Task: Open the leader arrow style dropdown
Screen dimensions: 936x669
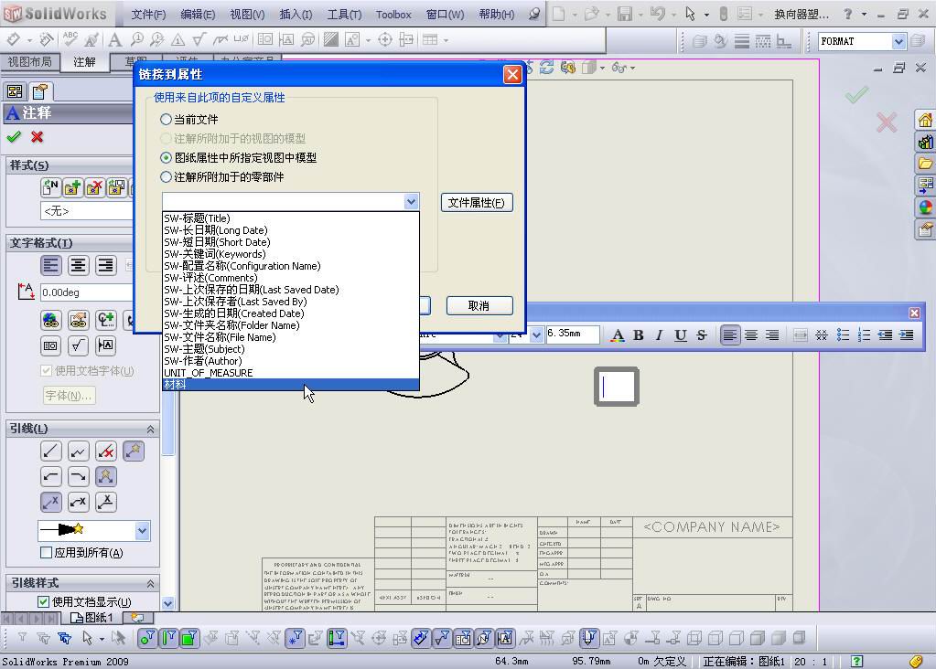Action: click(142, 530)
